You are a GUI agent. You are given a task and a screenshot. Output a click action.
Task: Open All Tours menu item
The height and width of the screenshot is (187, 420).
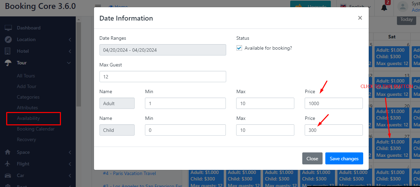point(26,76)
